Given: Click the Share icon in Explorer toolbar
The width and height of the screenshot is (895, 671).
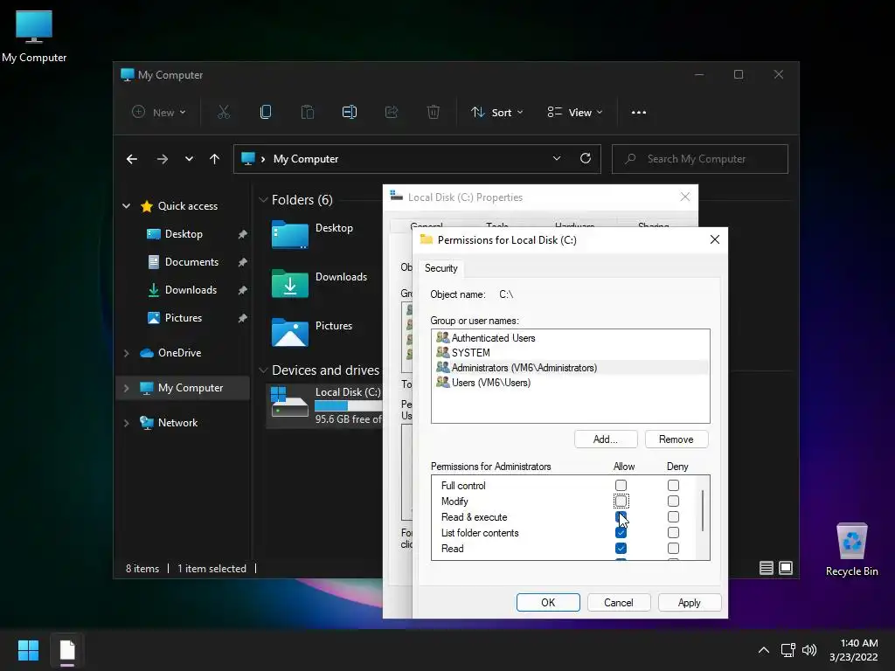Looking at the screenshot, I should [392, 113].
